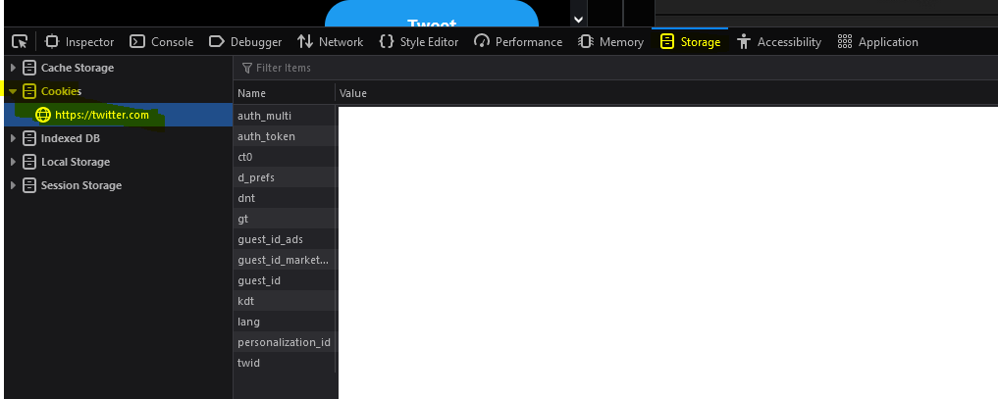998x399 pixels.
Task: Activate the element picker icon
Action: point(20,42)
